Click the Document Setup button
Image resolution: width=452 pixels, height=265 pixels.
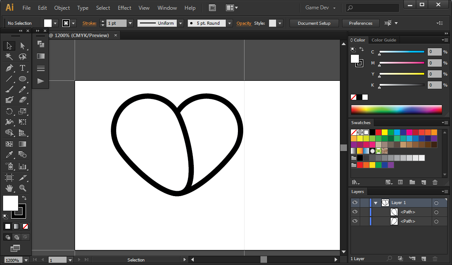[314, 23]
